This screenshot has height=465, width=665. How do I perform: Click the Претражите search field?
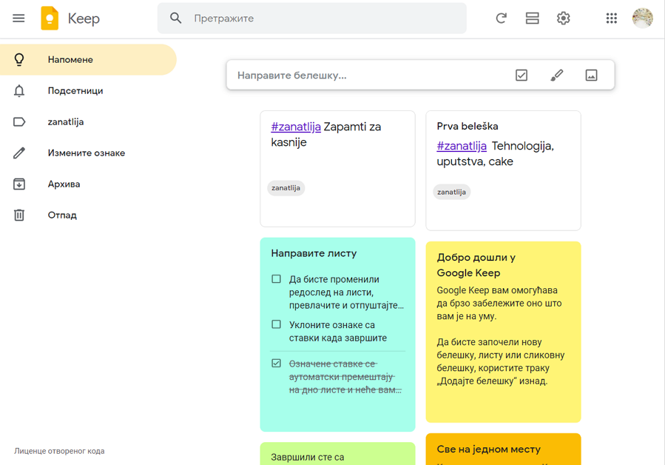[x=311, y=19]
